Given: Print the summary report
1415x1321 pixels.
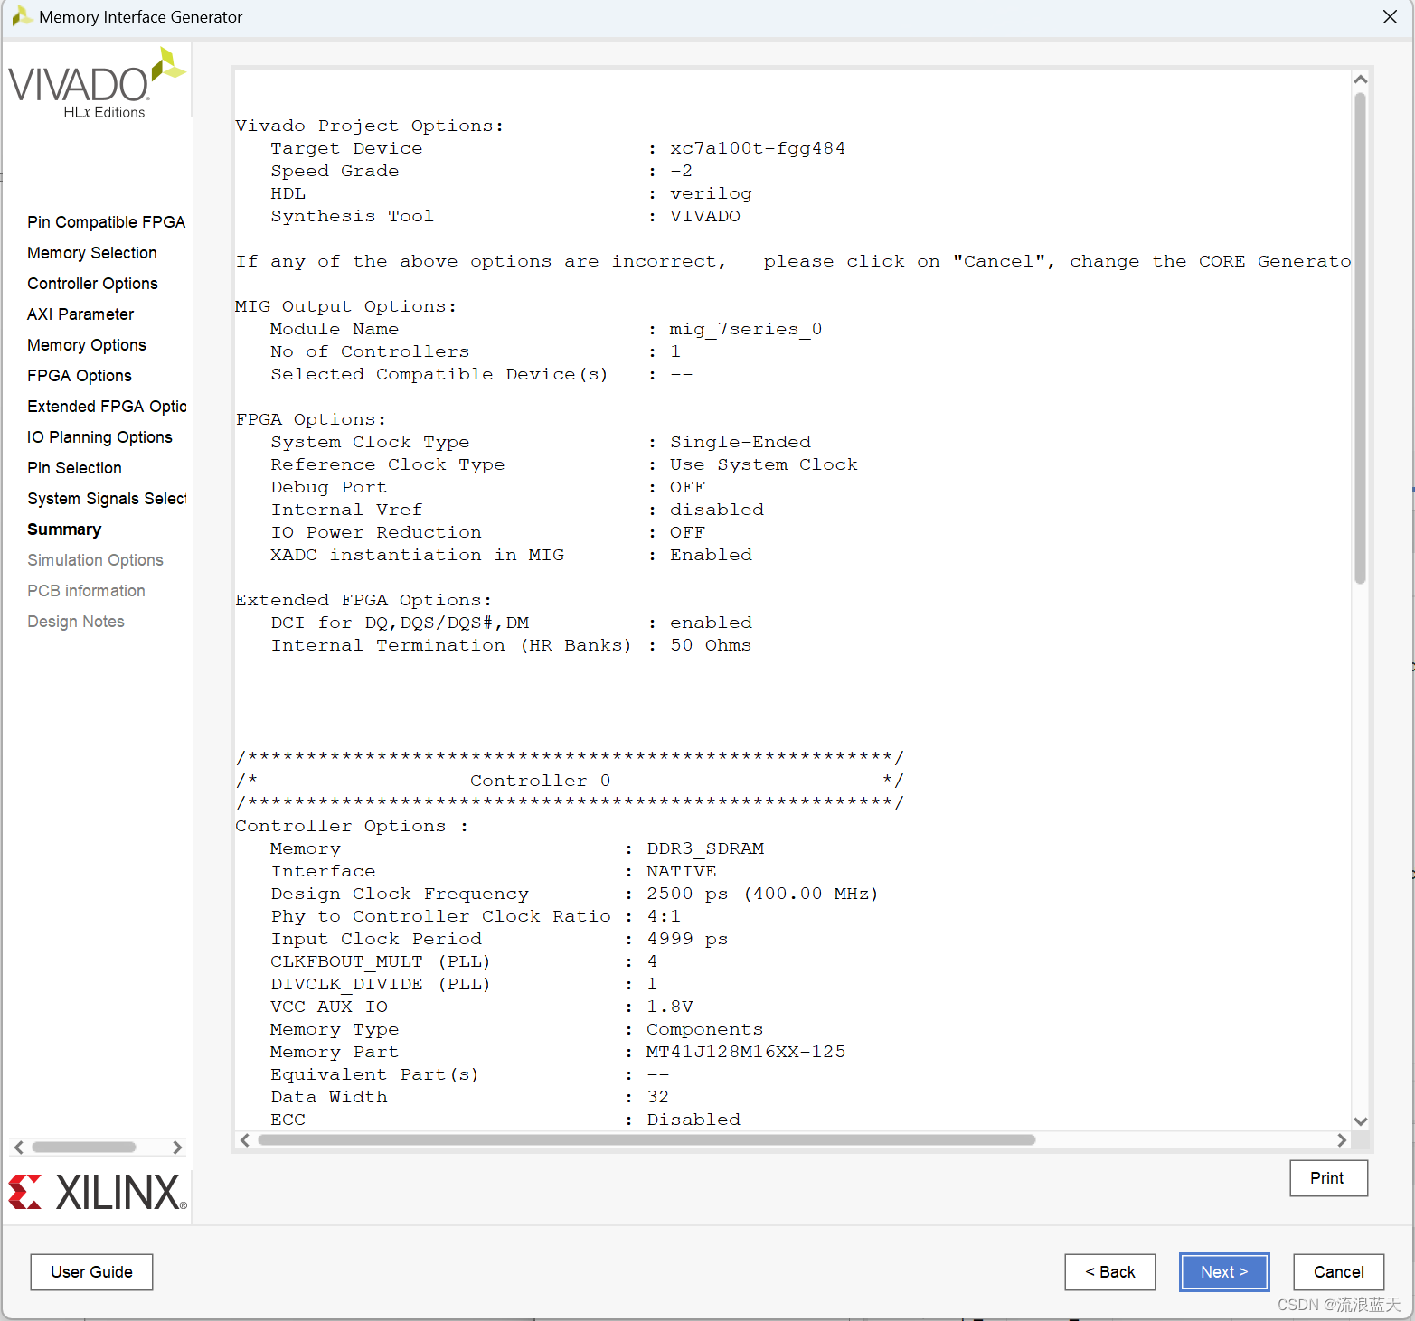Looking at the screenshot, I should tap(1327, 1177).
